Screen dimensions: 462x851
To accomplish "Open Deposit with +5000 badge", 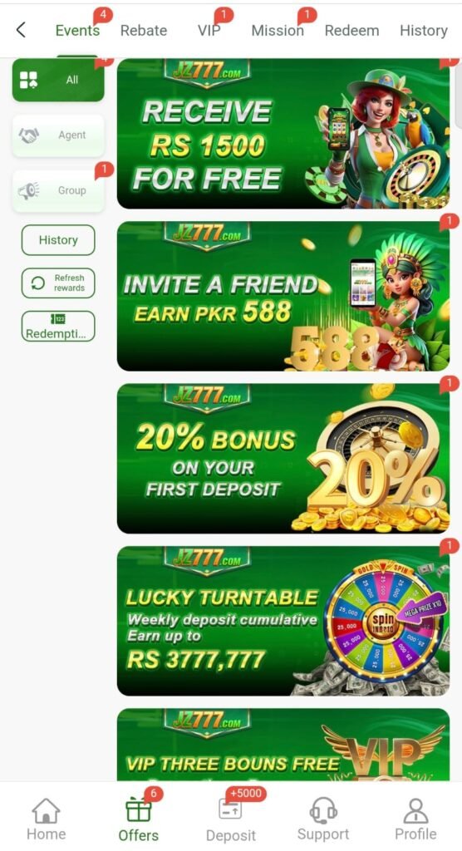I will tap(231, 819).
